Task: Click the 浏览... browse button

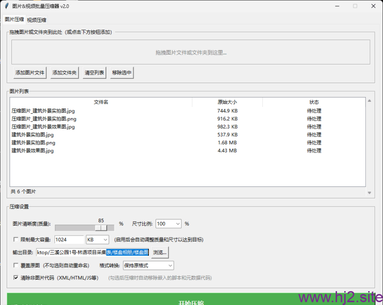Action: pyautogui.click(x=160, y=252)
